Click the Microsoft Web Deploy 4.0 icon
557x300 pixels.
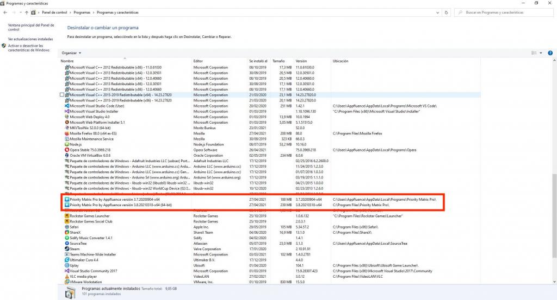pyautogui.click(x=67, y=117)
